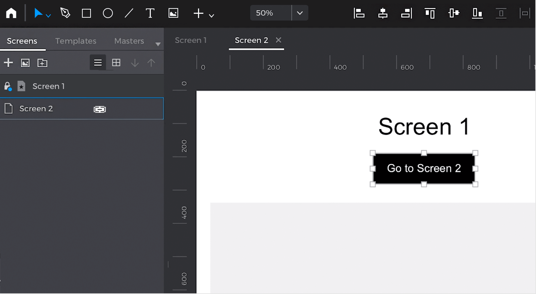This screenshot has height=294, width=536.
Task: Click the horizontal ruler at 400
Action: pos(340,67)
